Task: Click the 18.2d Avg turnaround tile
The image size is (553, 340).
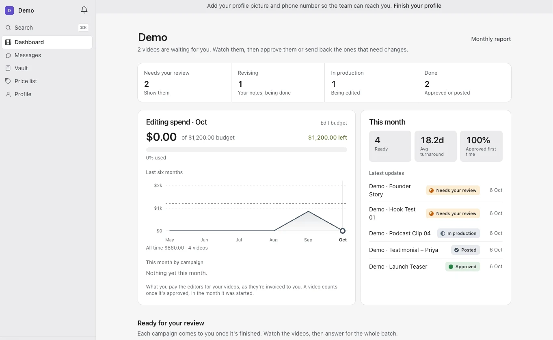Action: (436, 146)
